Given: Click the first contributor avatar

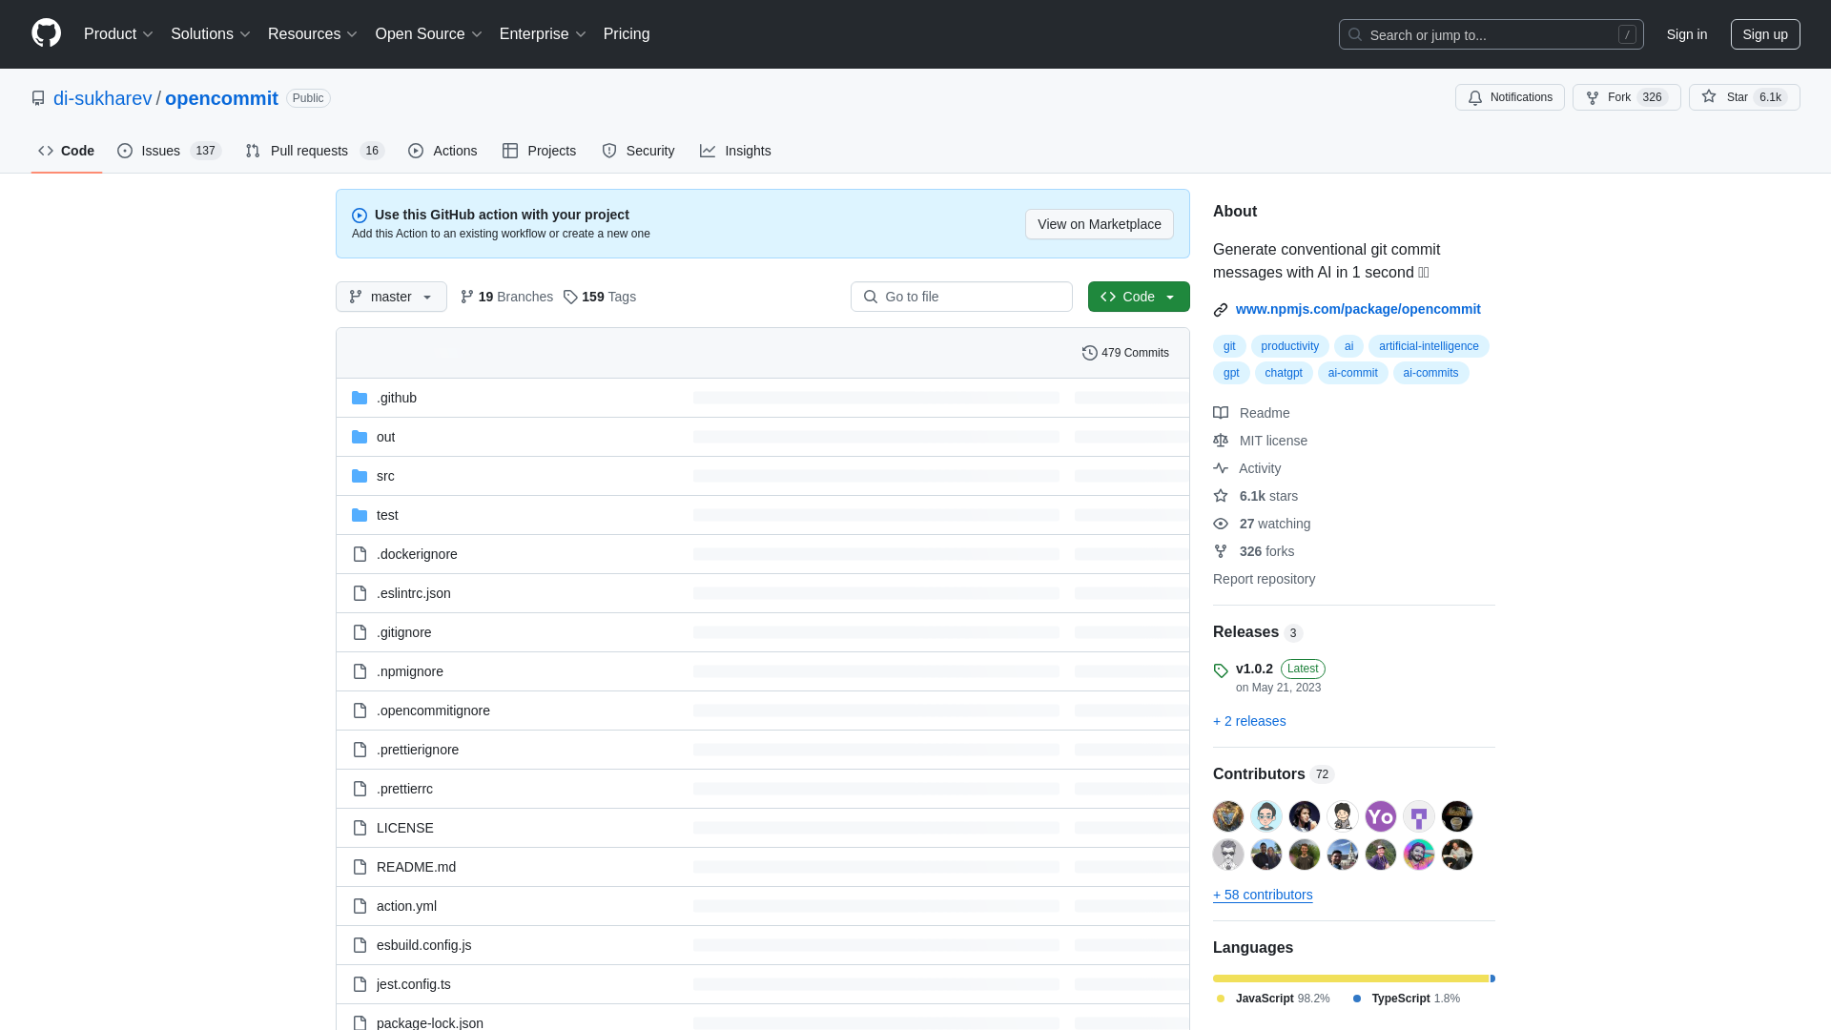Looking at the screenshot, I should coord(1228,816).
